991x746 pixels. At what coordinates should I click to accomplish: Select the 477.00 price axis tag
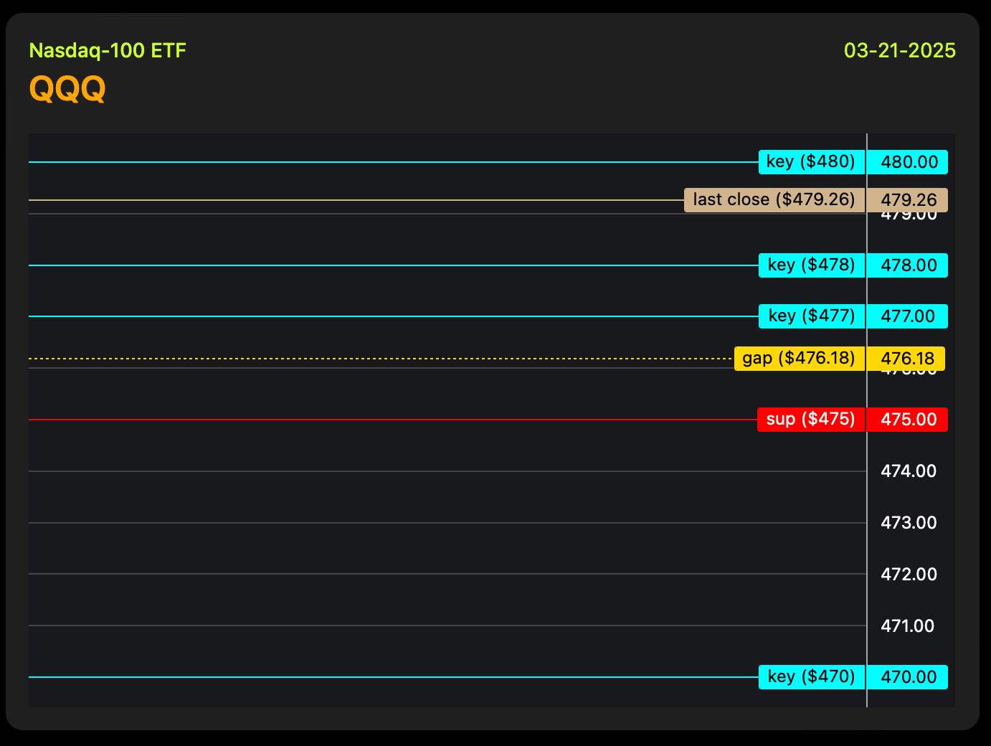click(908, 316)
